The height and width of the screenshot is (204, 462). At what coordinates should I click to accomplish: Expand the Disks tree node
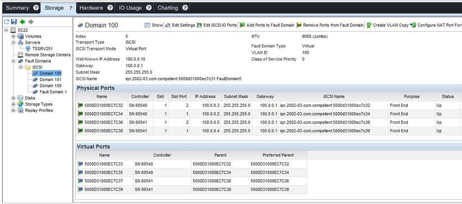click(x=13, y=98)
